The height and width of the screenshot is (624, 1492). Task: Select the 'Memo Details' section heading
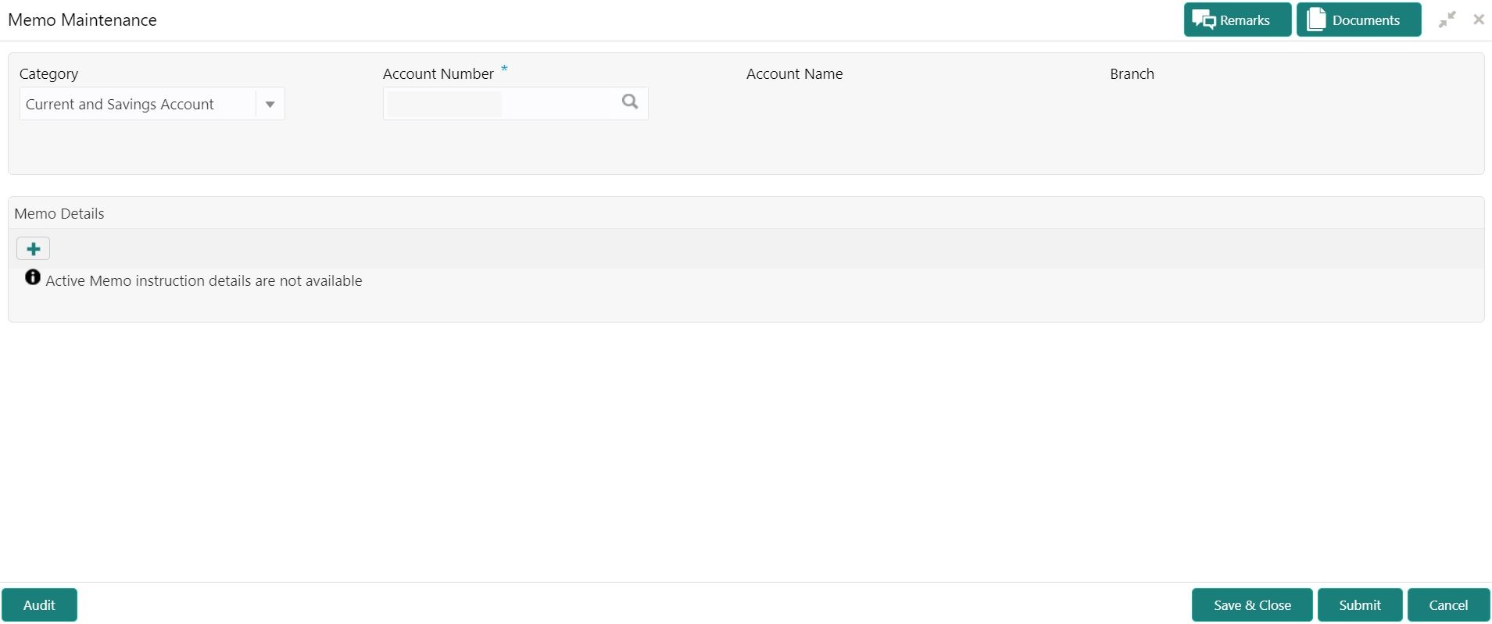[59, 214]
